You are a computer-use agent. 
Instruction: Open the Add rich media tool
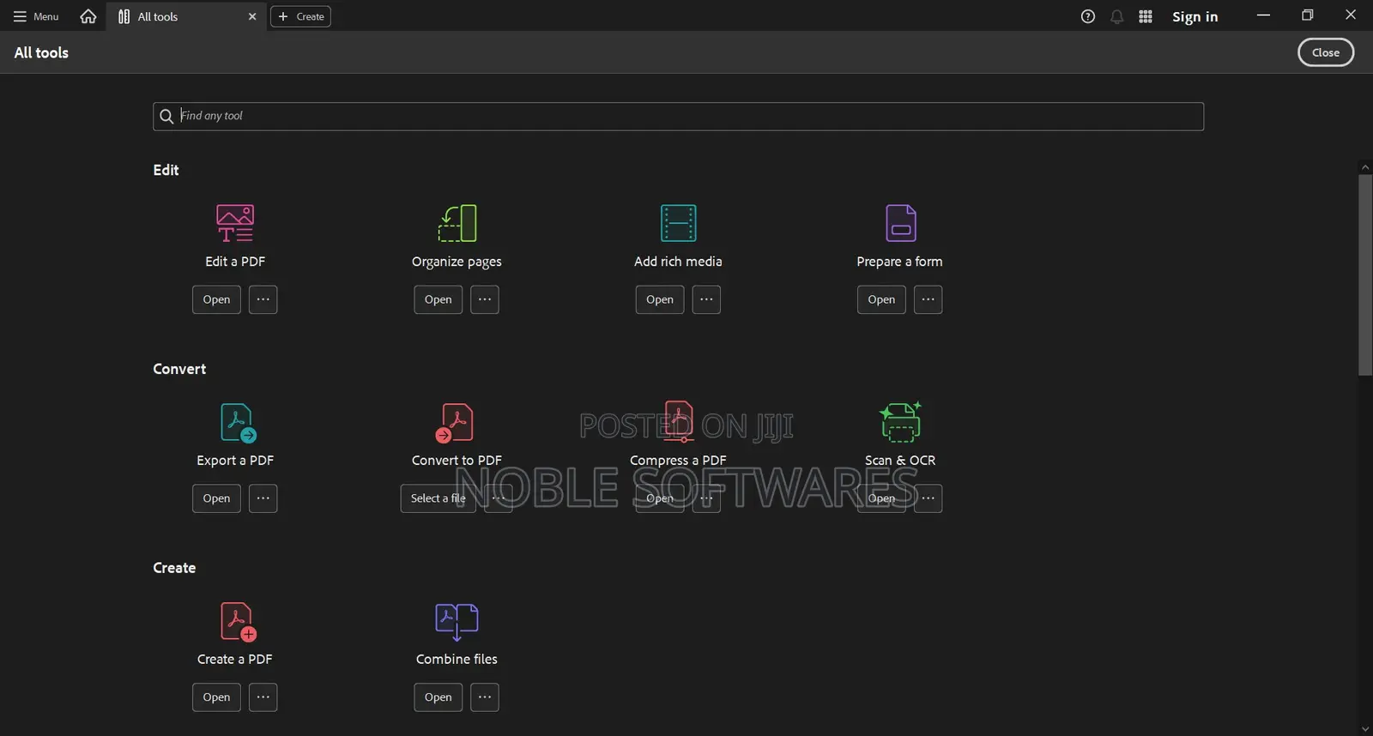659,299
